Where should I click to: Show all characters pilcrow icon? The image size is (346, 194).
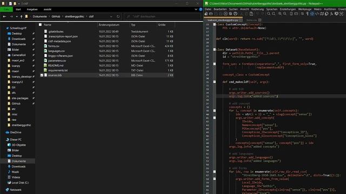(307, 13)
